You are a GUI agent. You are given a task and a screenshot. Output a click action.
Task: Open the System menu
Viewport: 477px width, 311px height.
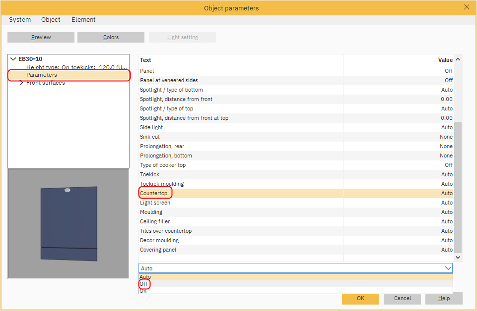tap(20, 20)
